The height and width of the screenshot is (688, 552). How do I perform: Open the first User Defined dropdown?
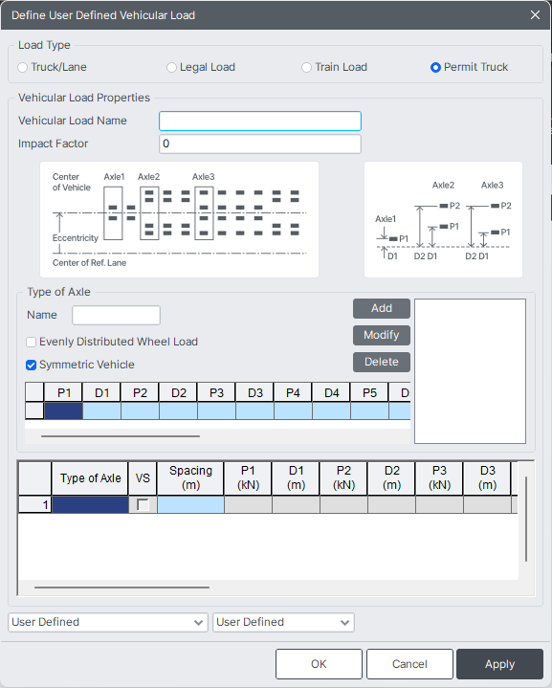coord(108,622)
